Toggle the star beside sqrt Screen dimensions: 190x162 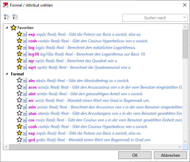coord(19,67)
